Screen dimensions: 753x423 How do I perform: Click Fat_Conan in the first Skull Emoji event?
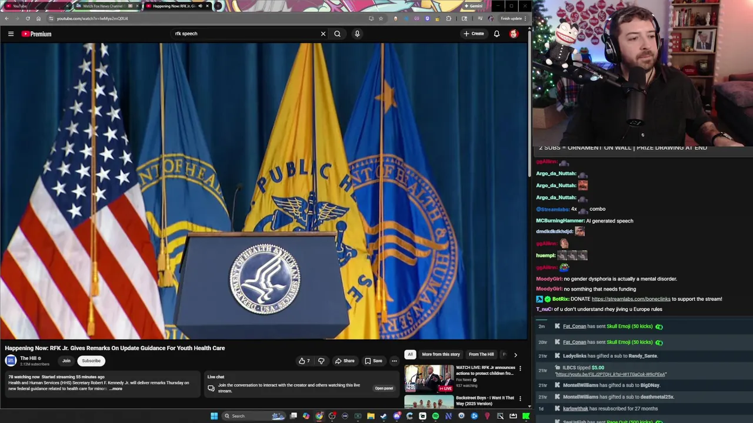point(574,327)
